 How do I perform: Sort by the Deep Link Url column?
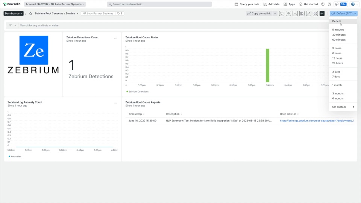[x=289, y=114]
